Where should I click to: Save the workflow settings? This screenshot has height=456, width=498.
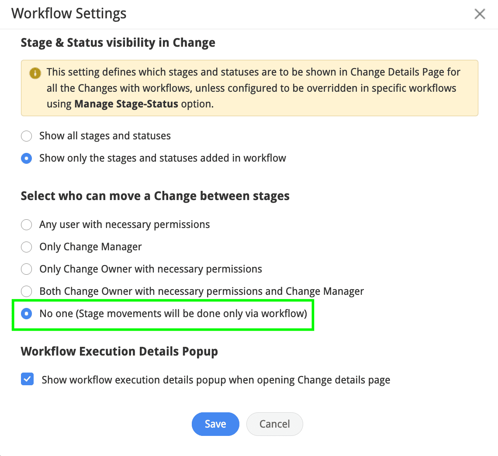pos(215,424)
